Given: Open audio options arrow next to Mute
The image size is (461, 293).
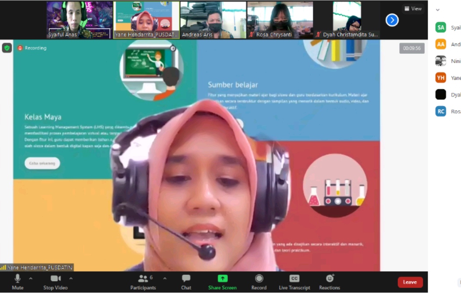Looking at the screenshot, I should click(x=31, y=278).
